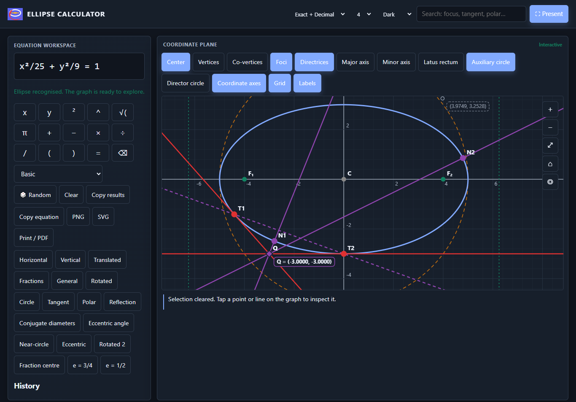
Task: Load the Rotated example preset
Action: tap(102, 281)
